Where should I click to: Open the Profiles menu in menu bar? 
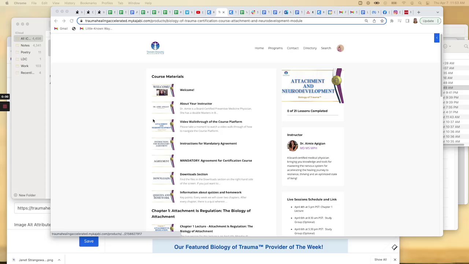click(107, 3)
